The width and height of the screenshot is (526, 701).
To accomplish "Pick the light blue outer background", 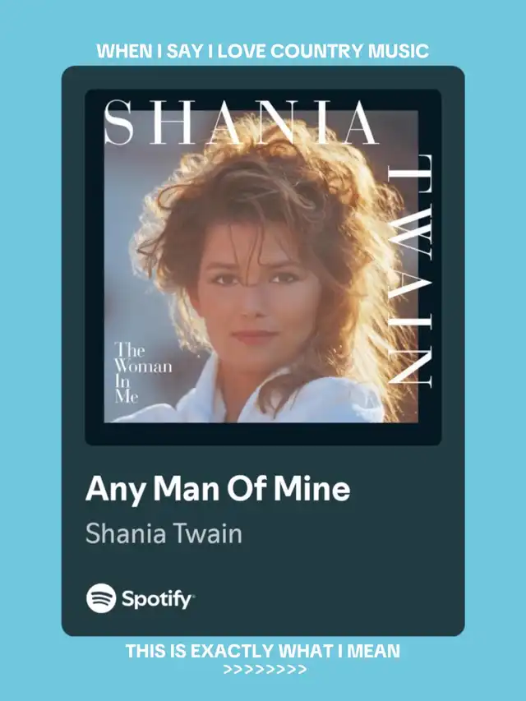I will (x=31, y=348).
